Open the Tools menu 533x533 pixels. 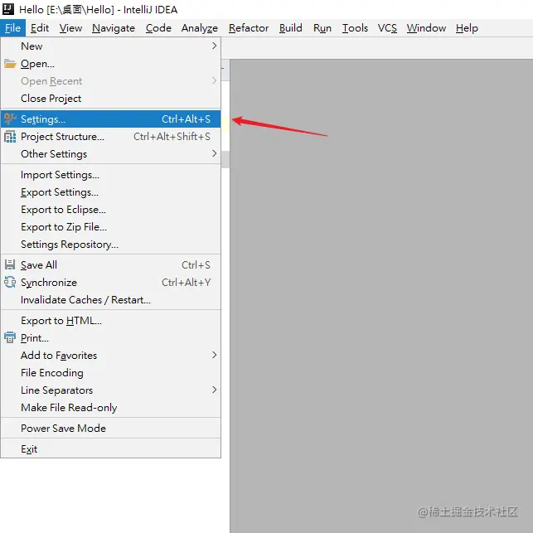click(x=355, y=28)
